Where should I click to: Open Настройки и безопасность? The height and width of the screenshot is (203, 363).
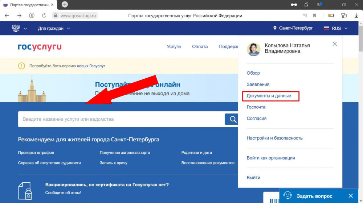pyautogui.click(x=274, y=138)
